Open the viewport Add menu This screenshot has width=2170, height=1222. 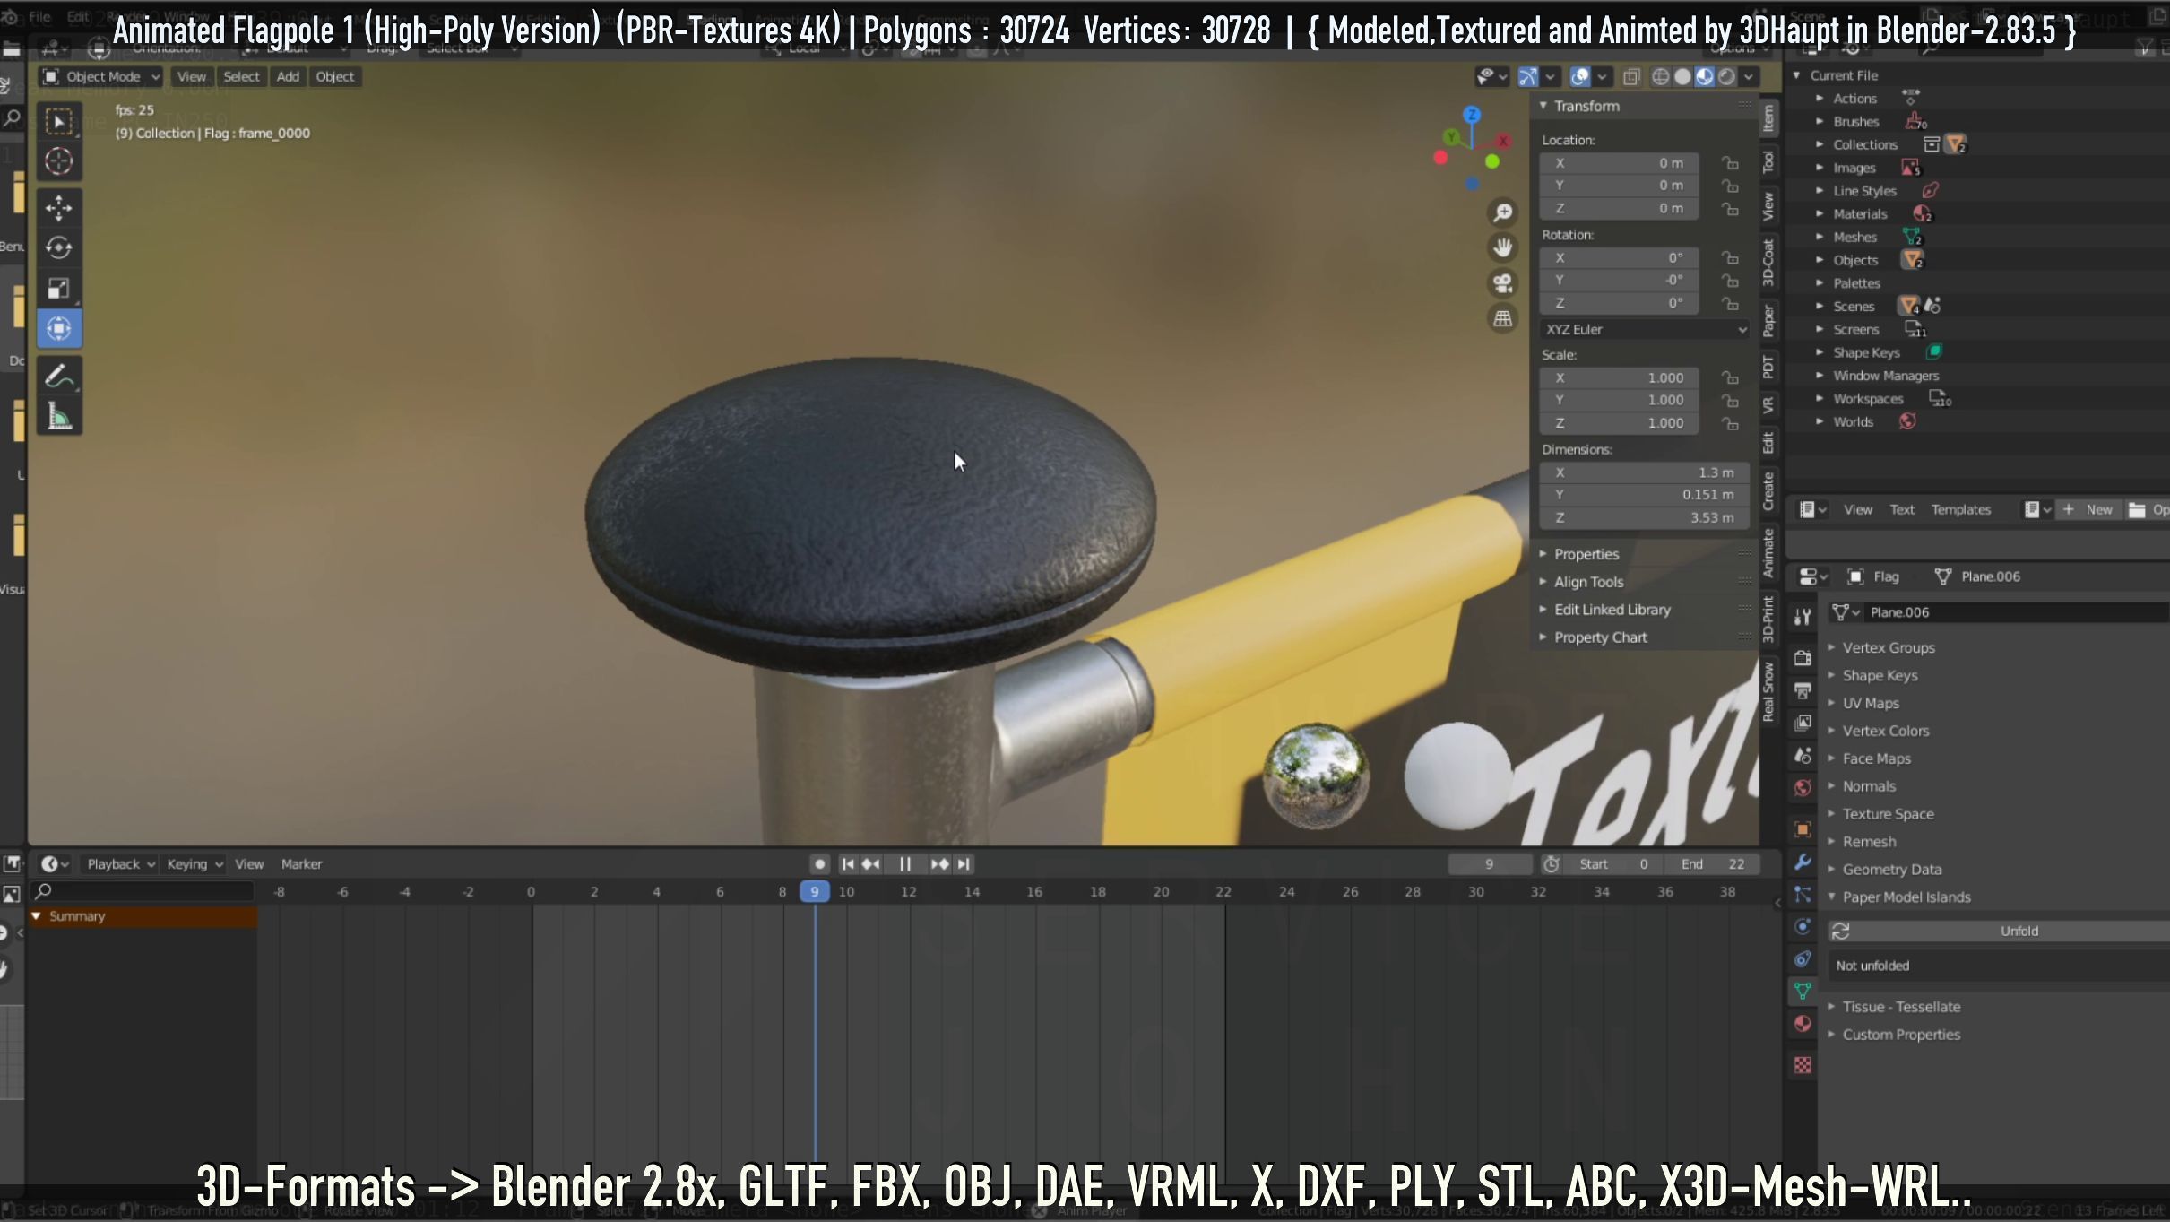point(288,77)
